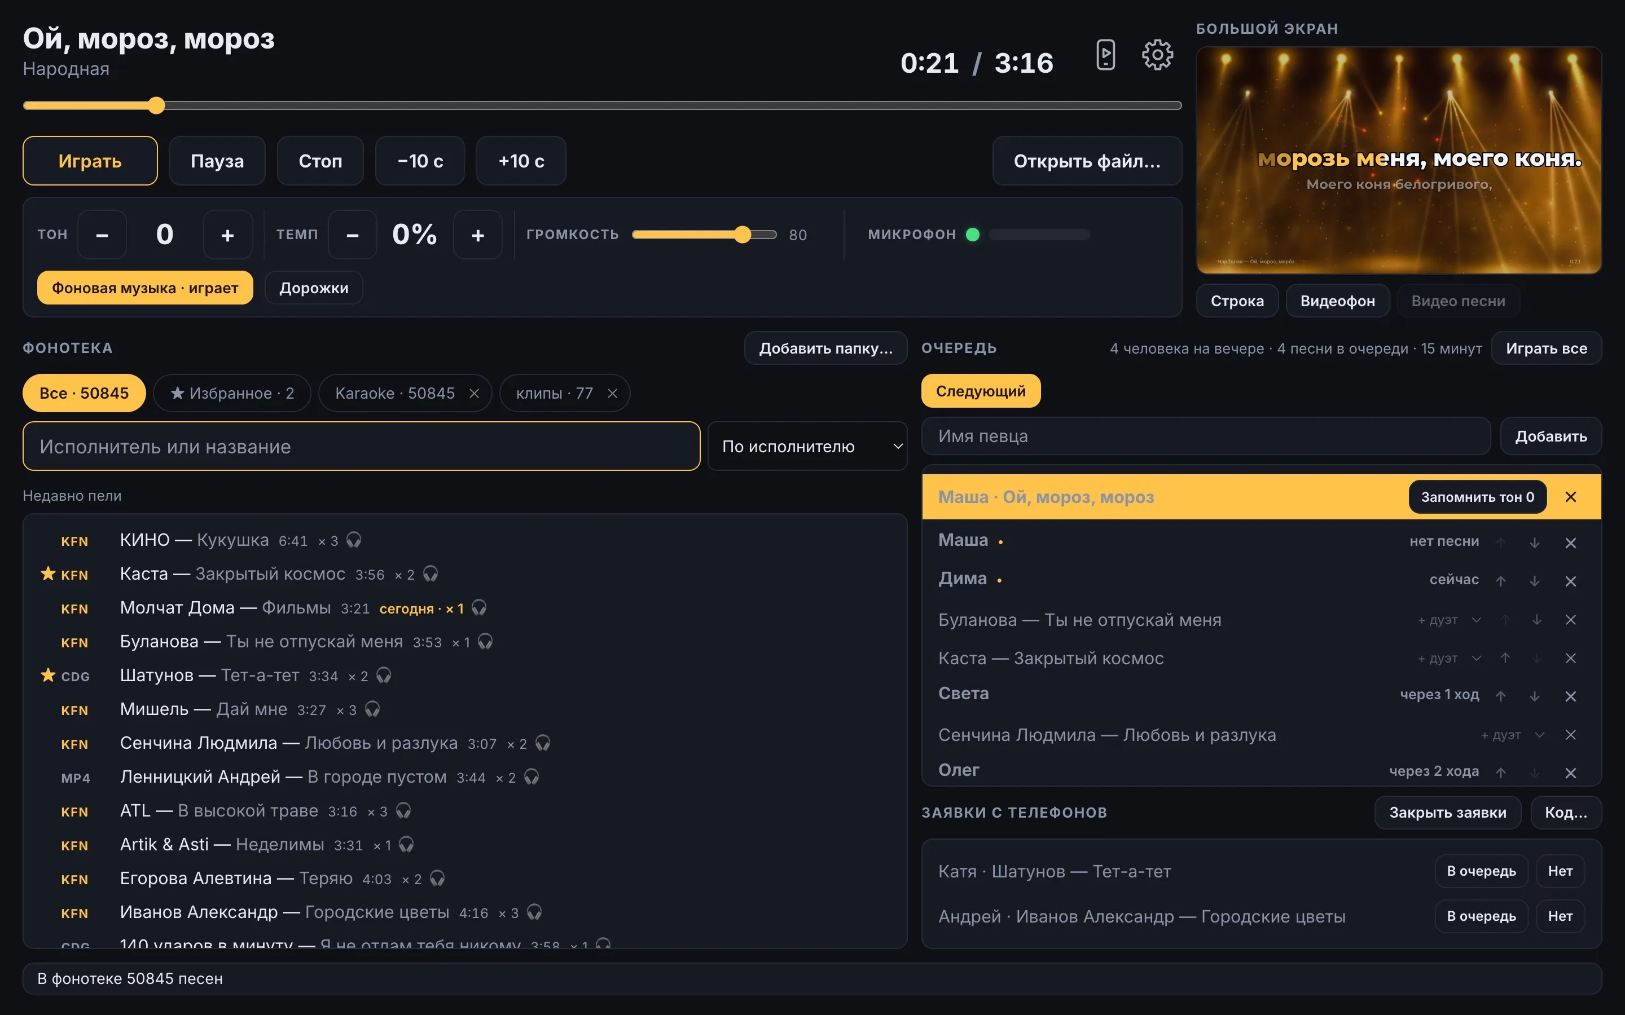Screen dimensions: 1625x1015
Task: Click Открыть файл… button
Action: click(x=1087, y=161)
